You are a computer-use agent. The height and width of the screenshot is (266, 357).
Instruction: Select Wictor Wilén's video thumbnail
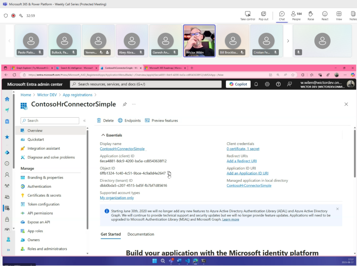(199, 41)
